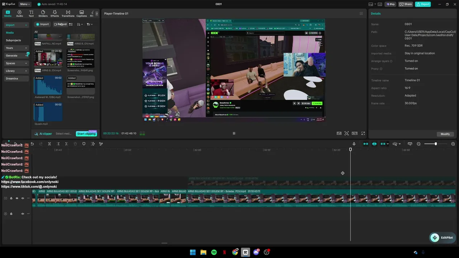Select Subprojects in the media sidebar
The width and height of the screenshot is (459, 258).
pos(13,40)
